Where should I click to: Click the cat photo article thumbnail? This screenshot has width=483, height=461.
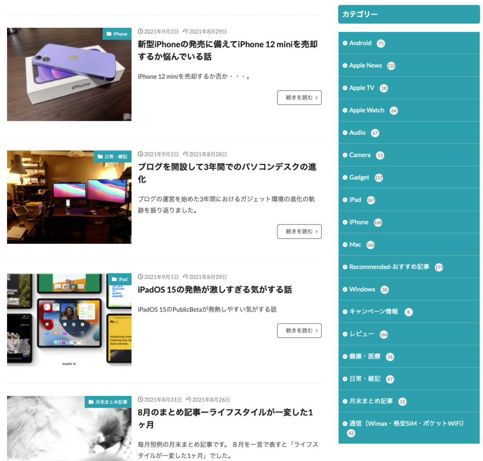(x=69, y=428)
